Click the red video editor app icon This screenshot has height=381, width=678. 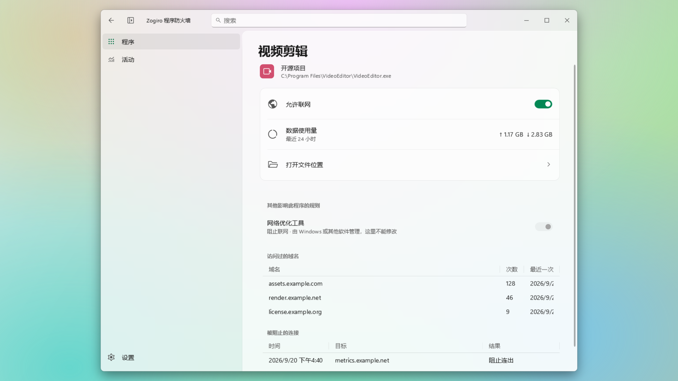click(x=267, y=71)
